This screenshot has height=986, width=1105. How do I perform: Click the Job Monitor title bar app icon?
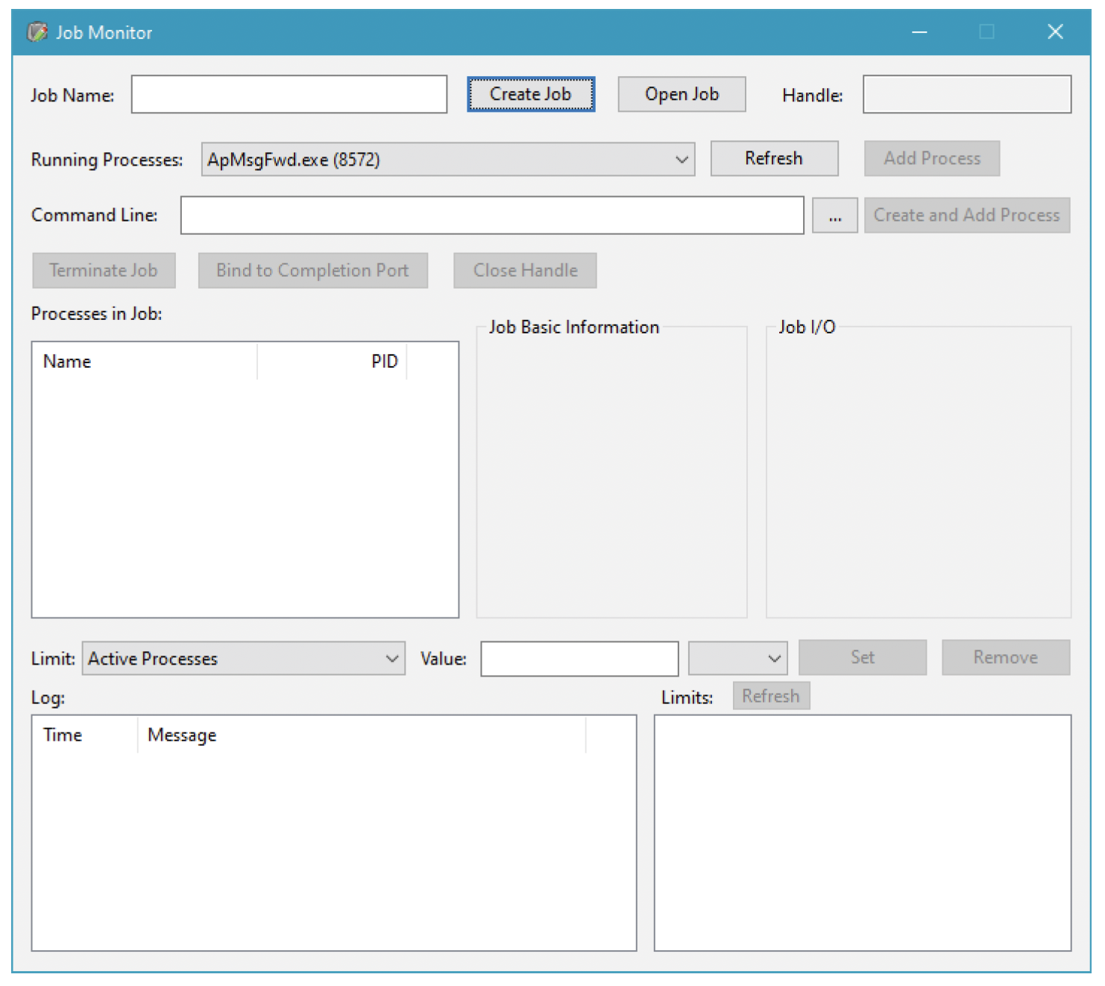coord(37,32)
